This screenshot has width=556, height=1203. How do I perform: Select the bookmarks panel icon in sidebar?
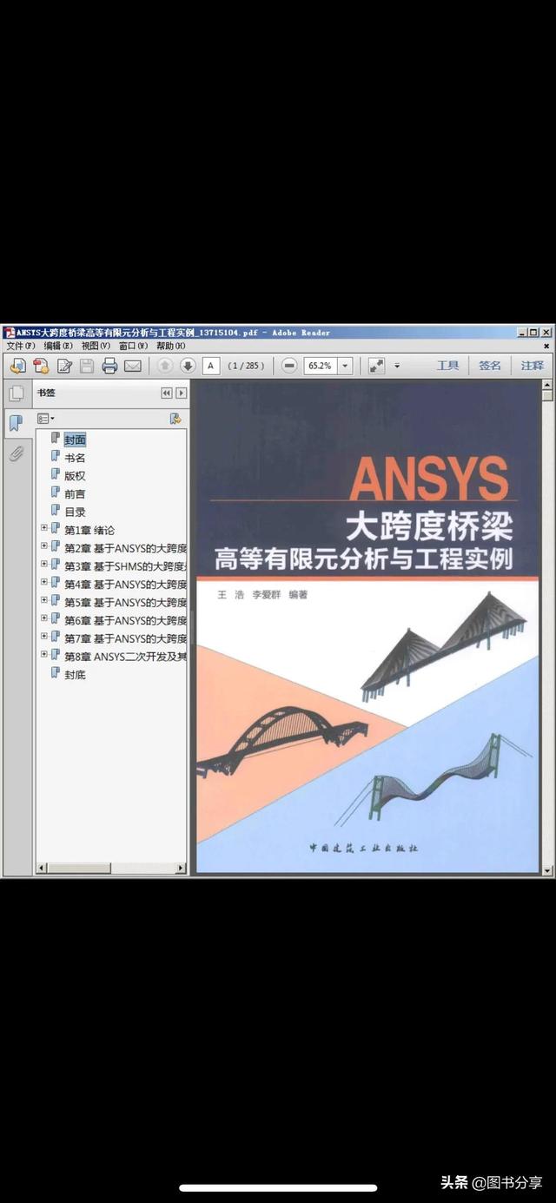coord(16,424)
